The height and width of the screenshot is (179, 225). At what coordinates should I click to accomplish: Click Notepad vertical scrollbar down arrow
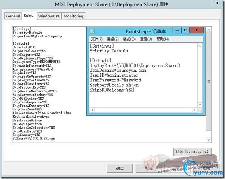pyautogui.click(x=200, y=105)
